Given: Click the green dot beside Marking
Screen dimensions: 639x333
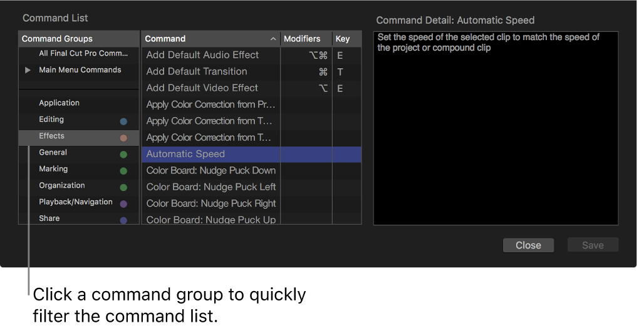Looking at the screenshot, I should coord(123,171).
